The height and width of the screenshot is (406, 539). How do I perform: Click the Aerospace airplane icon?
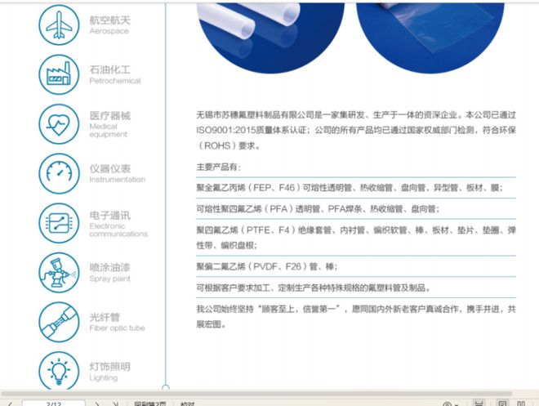(x=59, y=25)
